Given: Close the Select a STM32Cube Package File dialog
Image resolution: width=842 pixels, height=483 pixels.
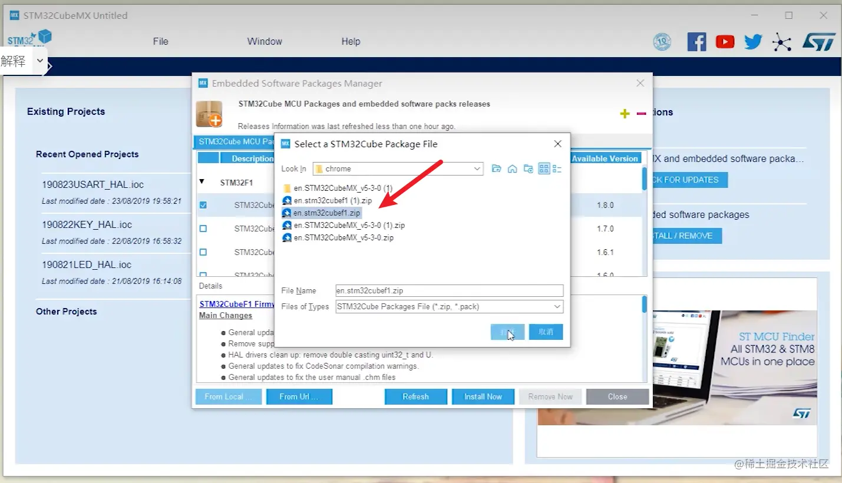Looking at the screenshot, I should coord(557,144).
